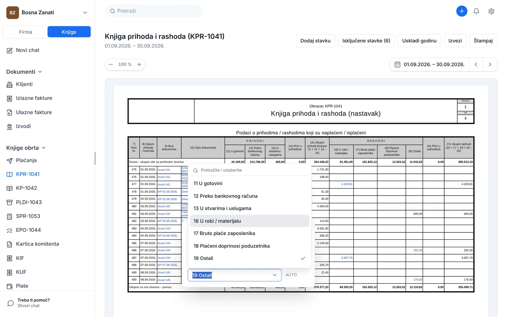Screen dimensions: 507x317
Task: Switch to the Knjige tab
Action: tap(69, 32)
